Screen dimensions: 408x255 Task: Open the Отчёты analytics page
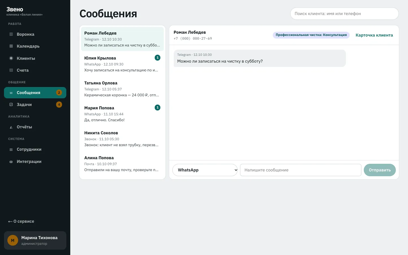pos(35,127)
